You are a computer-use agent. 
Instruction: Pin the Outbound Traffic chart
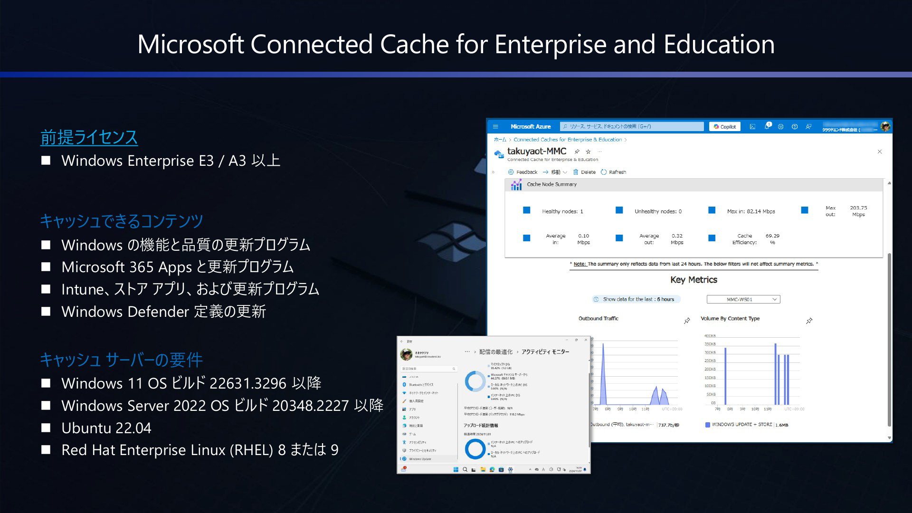click(x=687, y=321)
